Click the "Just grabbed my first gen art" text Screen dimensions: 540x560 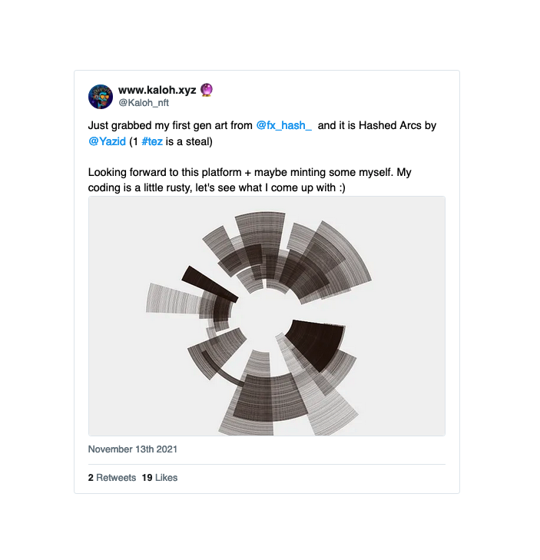[x=169, y=124]
